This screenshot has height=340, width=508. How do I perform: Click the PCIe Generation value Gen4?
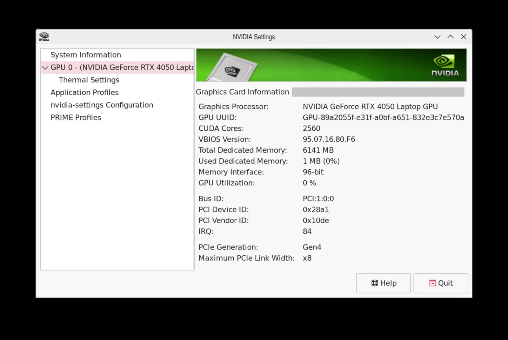click(312, 247)
